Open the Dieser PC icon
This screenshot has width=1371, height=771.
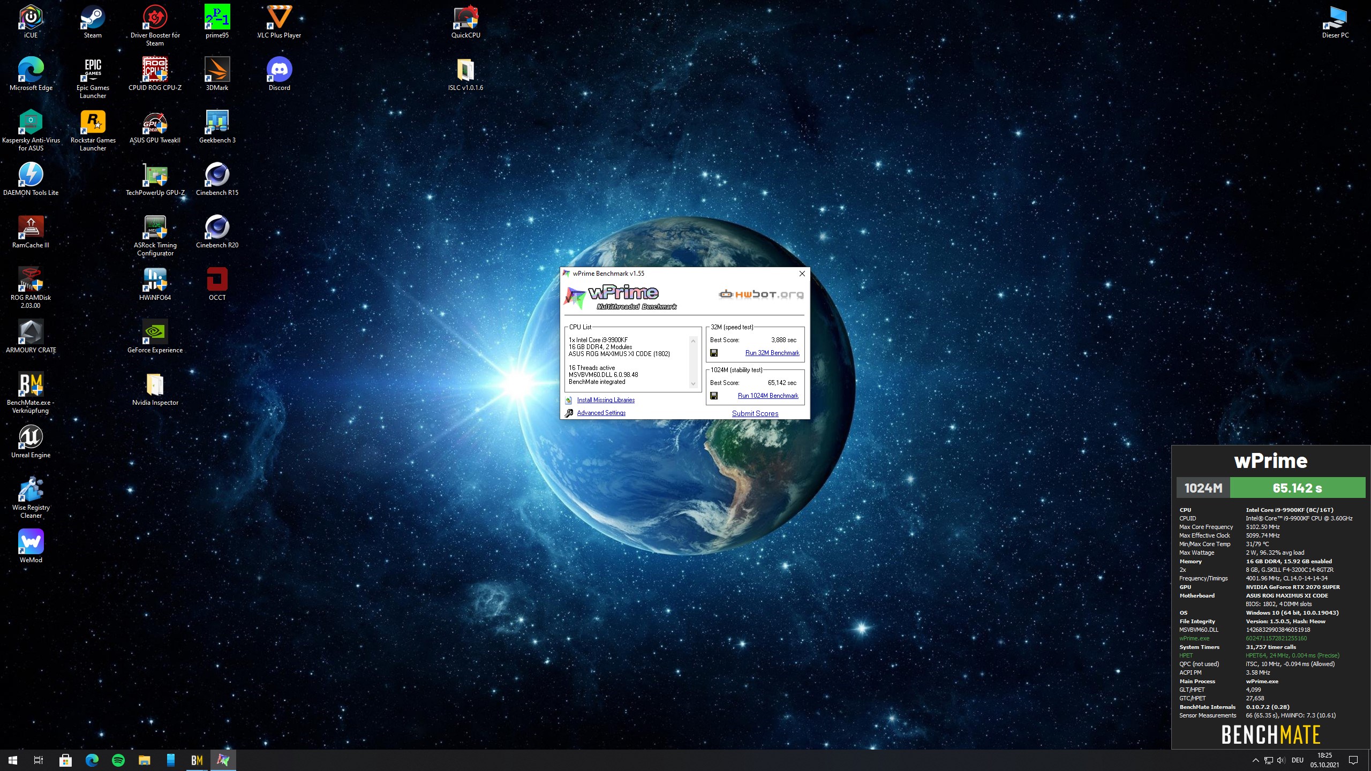click(1335, 21)
